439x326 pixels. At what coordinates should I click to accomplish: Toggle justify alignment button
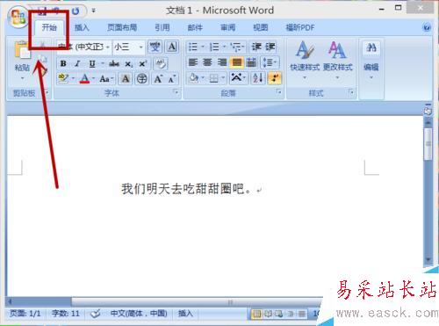pos(237,62)
